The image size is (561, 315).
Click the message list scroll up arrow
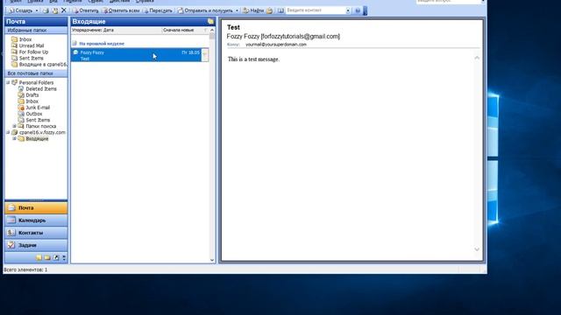212,31
